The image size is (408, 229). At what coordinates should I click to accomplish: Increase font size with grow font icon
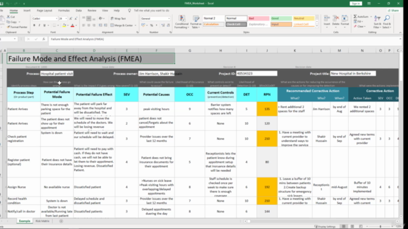coord(71,18)
